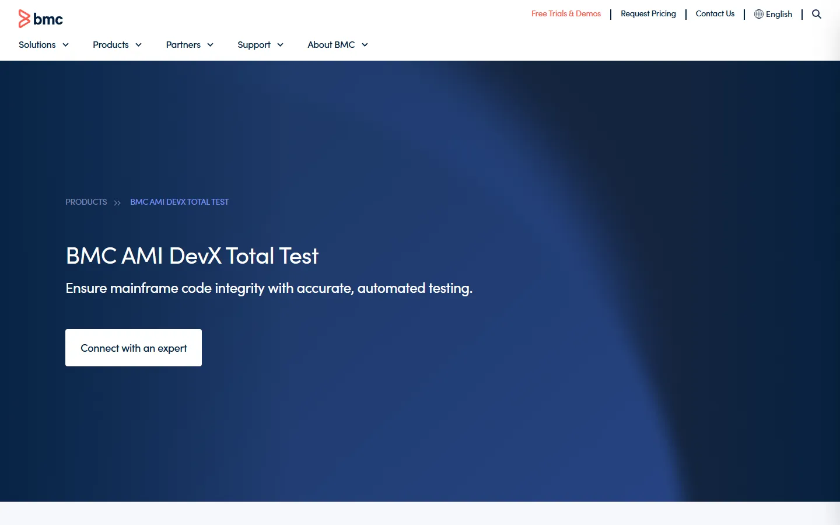
Task: Expand the Partners menu chevron
Action: coord(210,45)
